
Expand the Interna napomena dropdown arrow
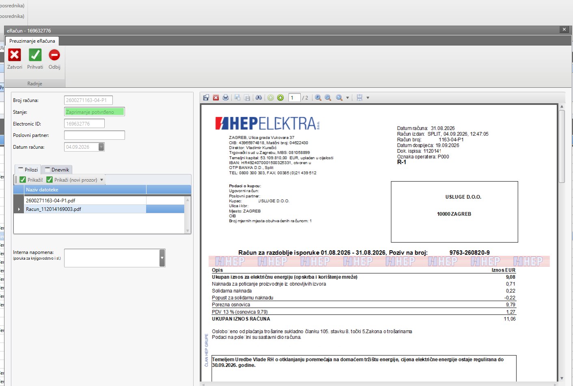(x=162, y=258)
